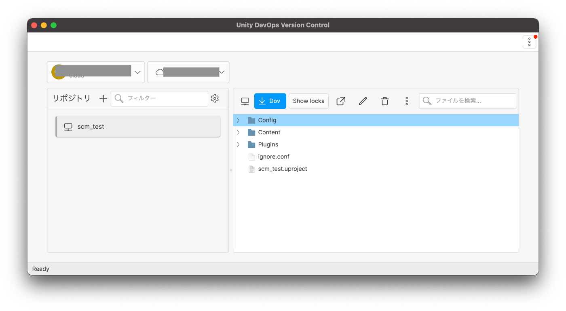The height and width of the screenshot is (311, 566).
Task: Open the kebab menu with red notification dot
Action: [x=529, y=42]
